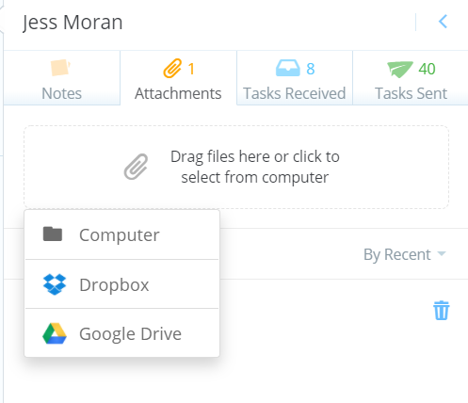Open the By Recent sort dropdown
Image resolution: width=468 pixels, height=403 pixels.
pos(405,254)
